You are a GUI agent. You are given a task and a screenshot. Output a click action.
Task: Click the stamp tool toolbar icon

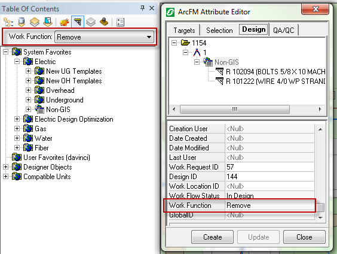click(104, 22)
